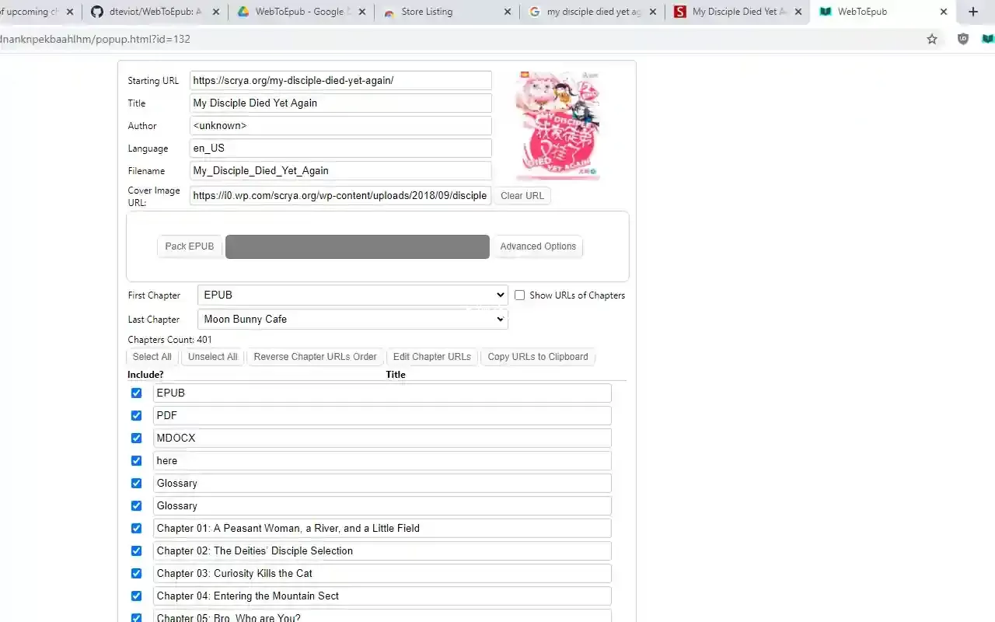Open the shield extension icon in toolbar
The height and width of the screenshot is (622, 995).
click(963, 39)
